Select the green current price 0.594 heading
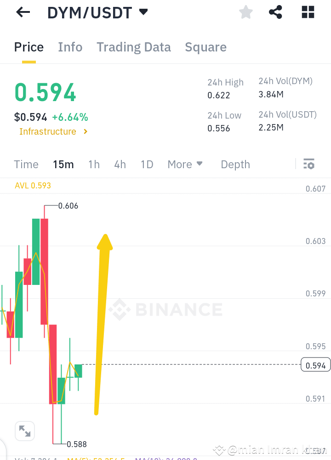The width and height of the screenshot is (331, 460). tap(45, 92)
